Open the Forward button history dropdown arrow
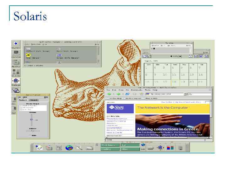 (x=123, y=94)
